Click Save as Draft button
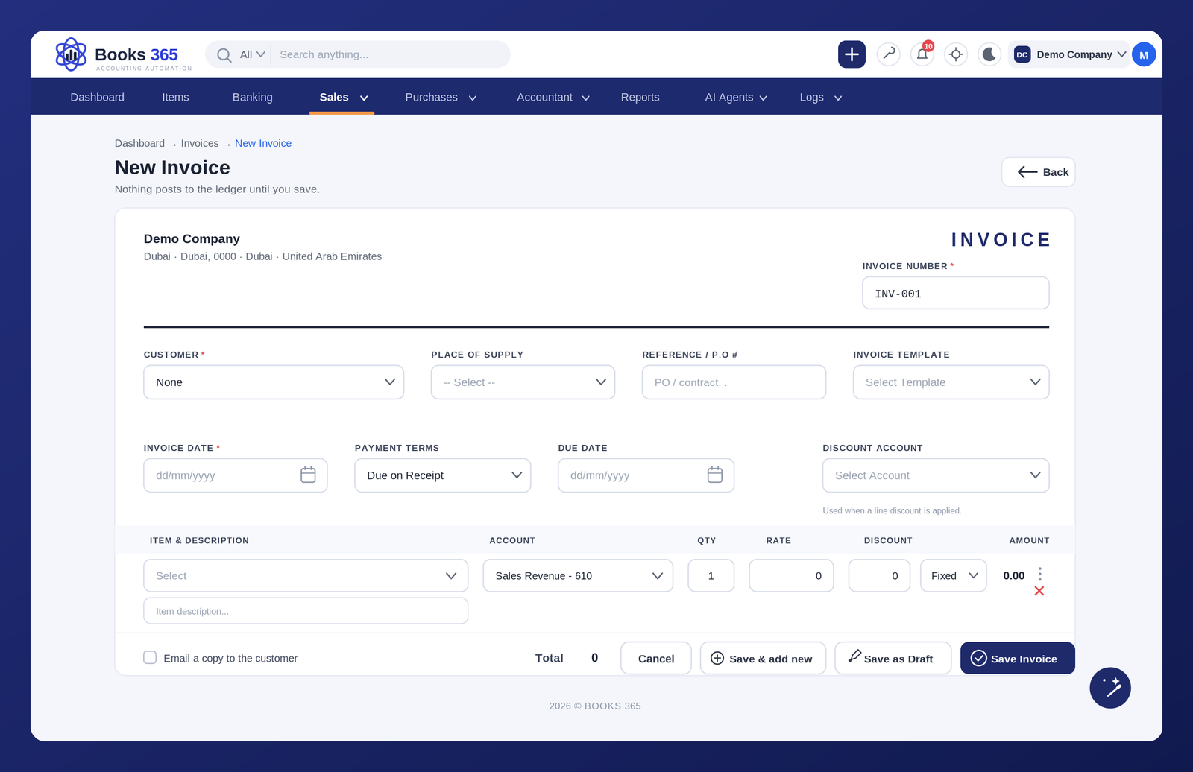The image size is (1193, 772). (x=893, y=659)
